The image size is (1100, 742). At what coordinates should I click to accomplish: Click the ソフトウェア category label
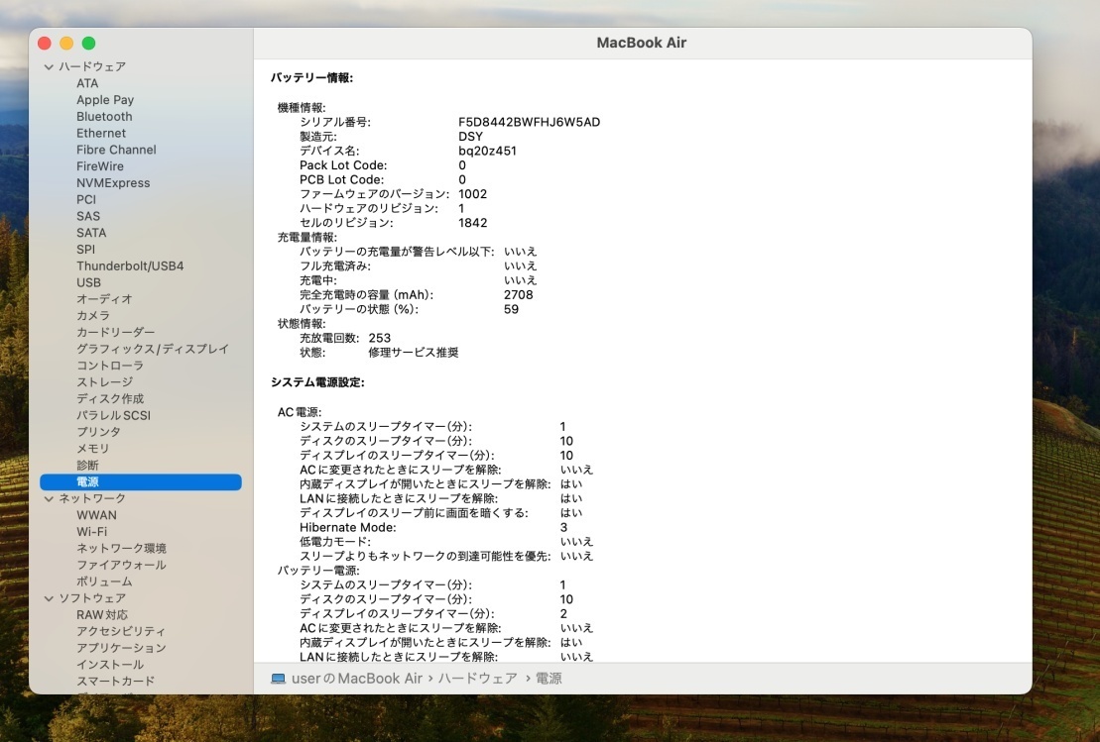point(92,598)
